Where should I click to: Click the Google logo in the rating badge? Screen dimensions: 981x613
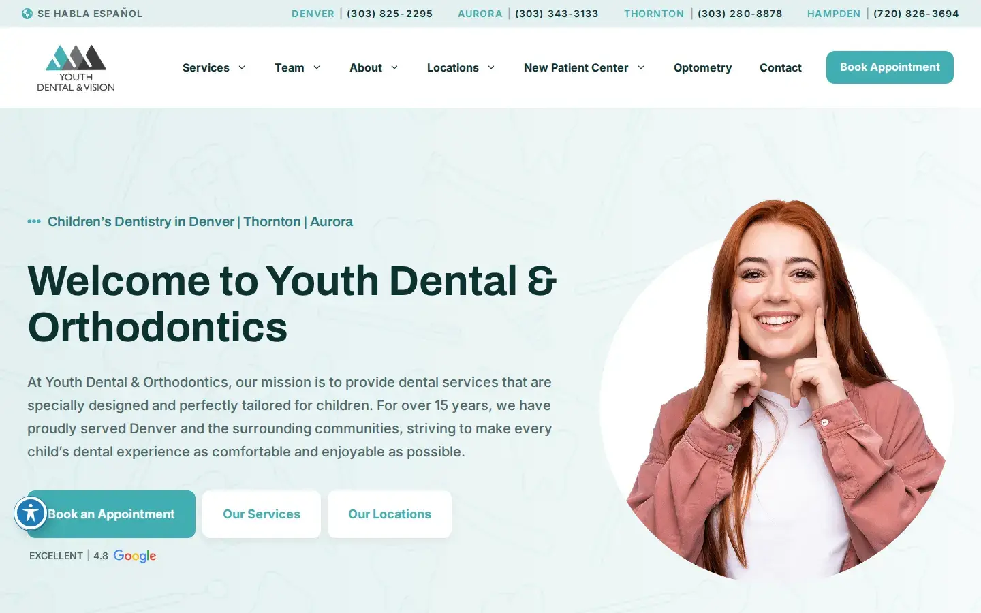pos(135,556)
